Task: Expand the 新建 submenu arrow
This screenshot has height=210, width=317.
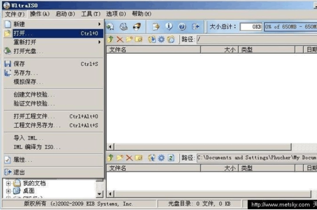Action: (99, 24)
